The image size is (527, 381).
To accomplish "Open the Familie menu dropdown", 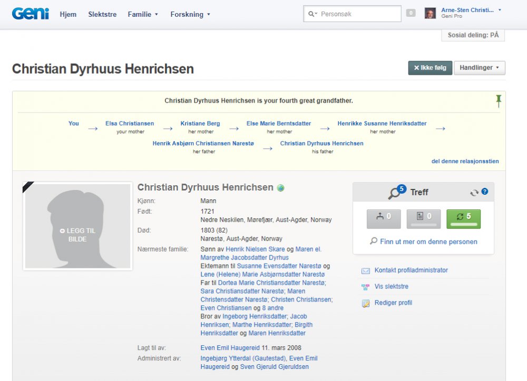I will click(x=143, y=14).
